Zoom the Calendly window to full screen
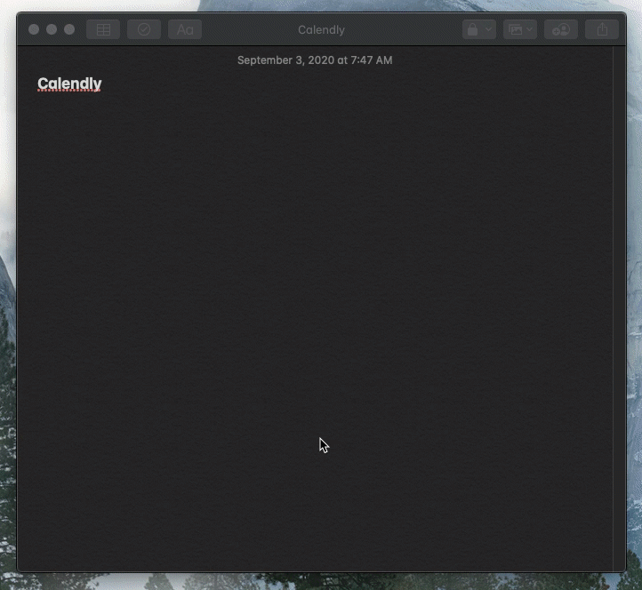Image resolution: width=642 pixels, height=590 pixels. coord(69,29)
